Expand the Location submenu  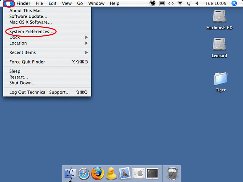(47, 43)
